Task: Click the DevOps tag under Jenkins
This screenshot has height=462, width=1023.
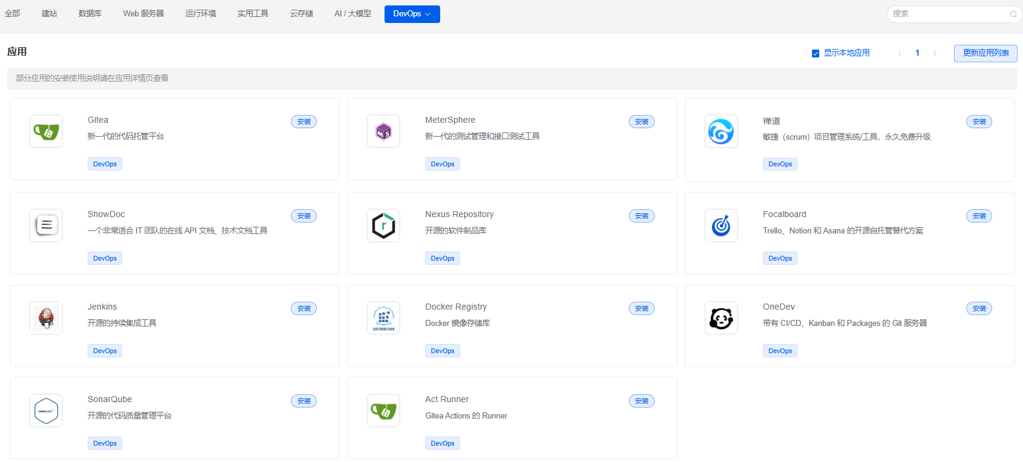Action: click(105, 351)
